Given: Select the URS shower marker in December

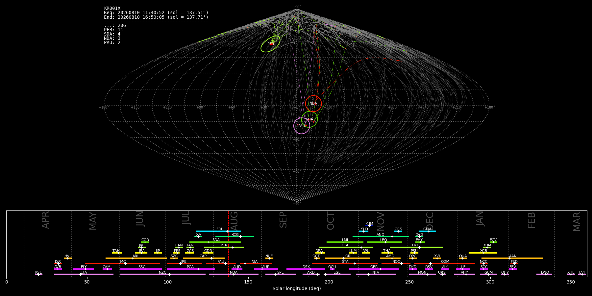Looking at the screenshot, I should click(x=442, y=274).
